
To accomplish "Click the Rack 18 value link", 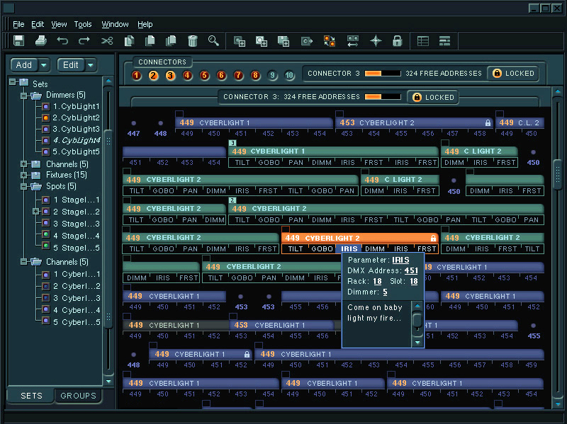I will pos(378,281).
